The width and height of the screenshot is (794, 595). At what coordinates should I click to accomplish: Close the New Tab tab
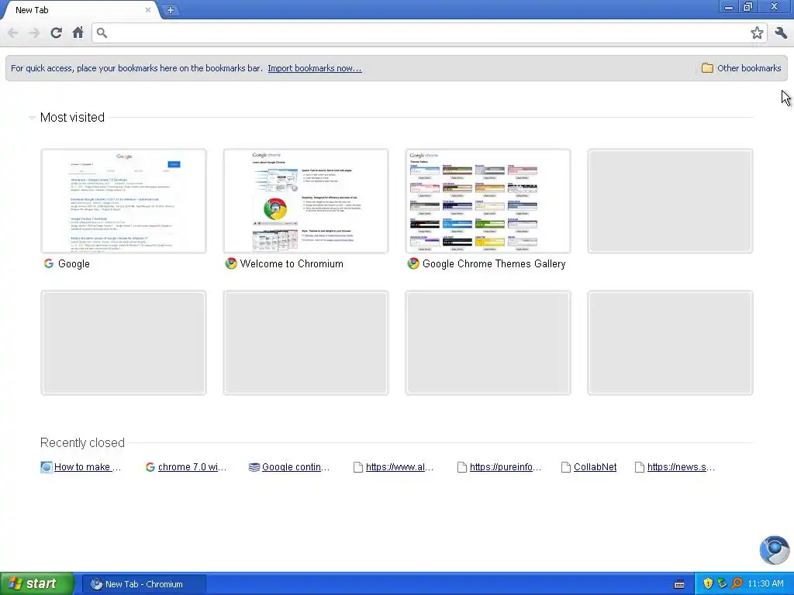coord(148,9)
